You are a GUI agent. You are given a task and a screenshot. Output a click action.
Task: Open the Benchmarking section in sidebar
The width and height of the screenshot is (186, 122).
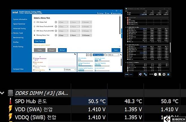(18, 37)
